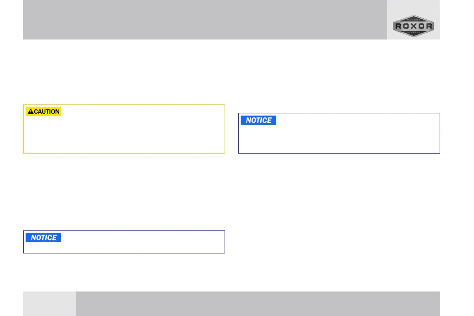The width and height of the screenshot is (474, 316).
Task: Click the gray footer banner
Action: (257, 304)
